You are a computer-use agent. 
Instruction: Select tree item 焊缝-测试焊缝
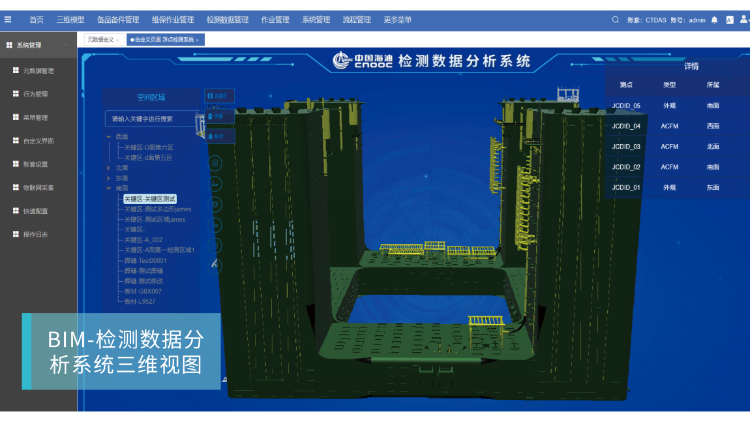(x=143, y=271)
